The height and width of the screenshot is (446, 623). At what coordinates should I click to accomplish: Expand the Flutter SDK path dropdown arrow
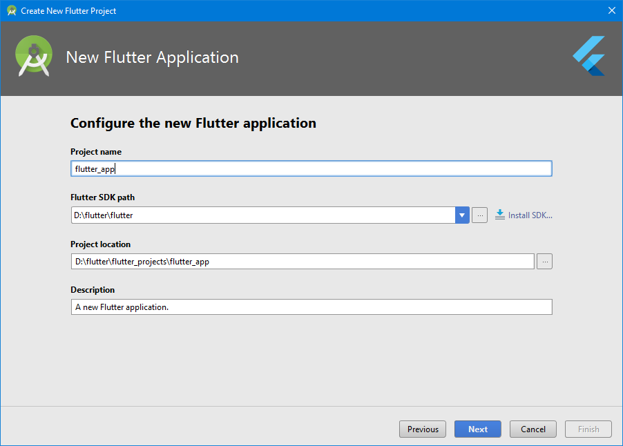462,215
